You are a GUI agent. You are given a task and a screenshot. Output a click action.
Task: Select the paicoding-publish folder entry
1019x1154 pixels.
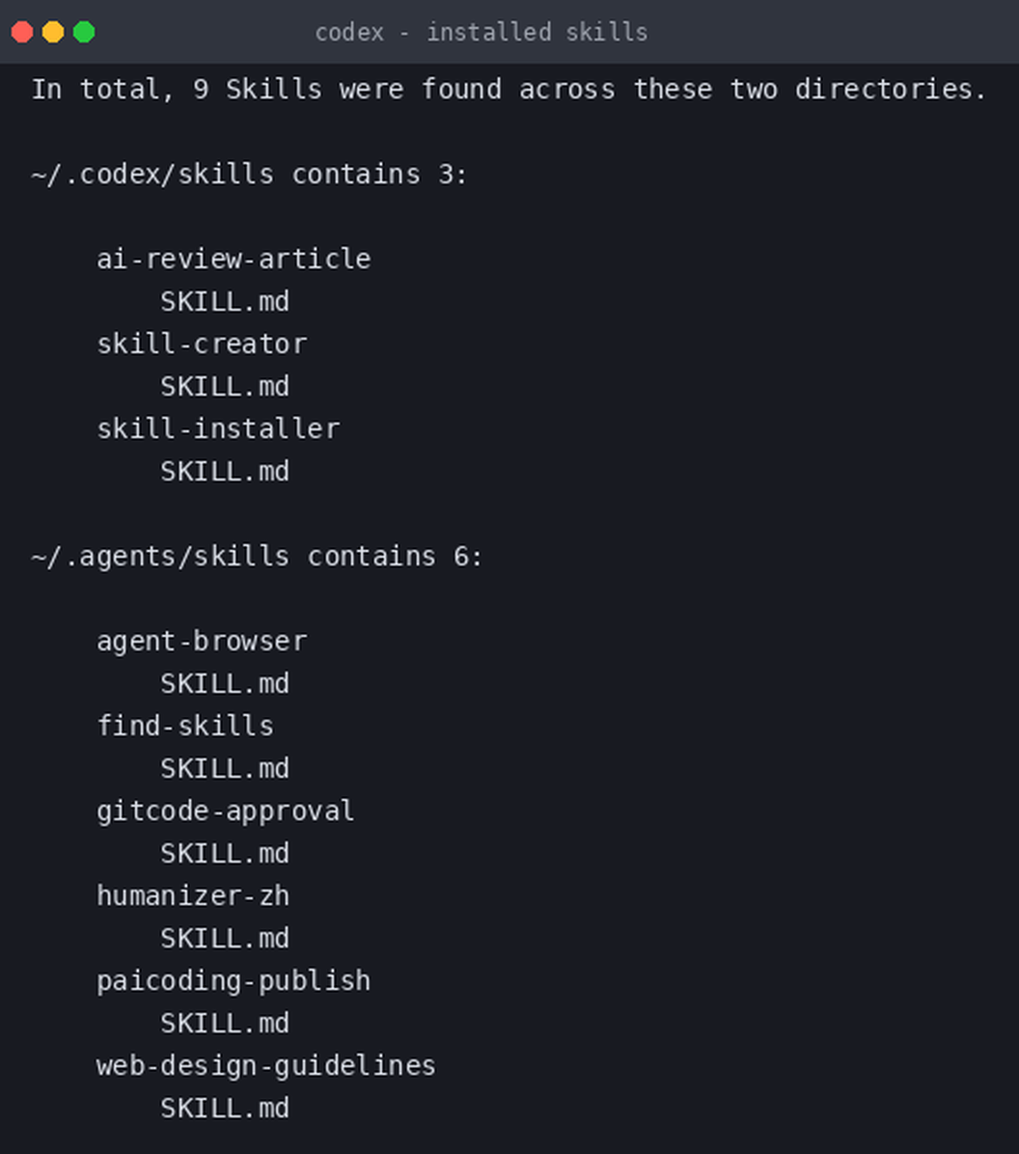pos(234,981)
